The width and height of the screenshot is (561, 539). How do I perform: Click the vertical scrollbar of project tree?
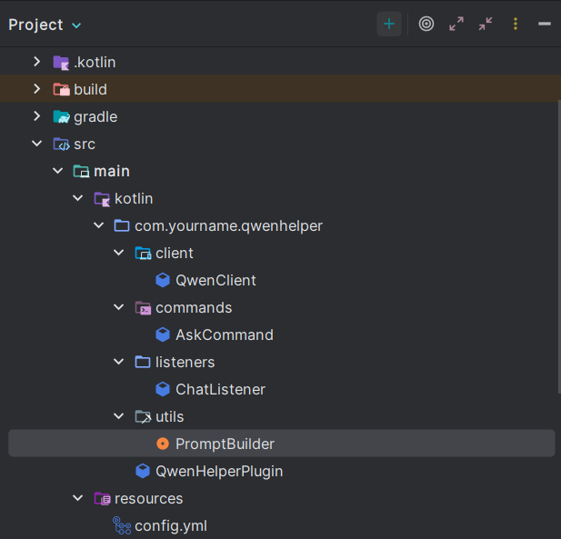(x=557, y=245)
